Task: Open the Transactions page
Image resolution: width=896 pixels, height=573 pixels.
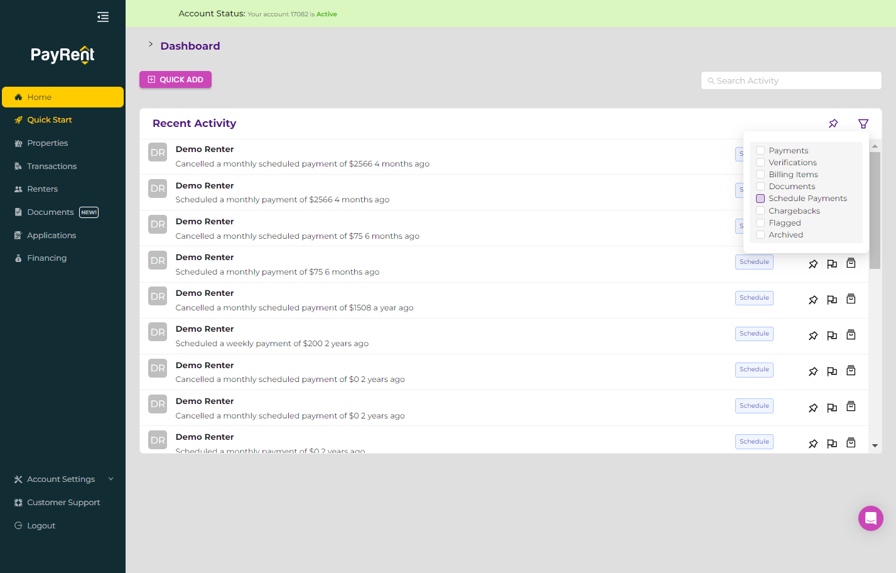Action: tap(63, 166)
